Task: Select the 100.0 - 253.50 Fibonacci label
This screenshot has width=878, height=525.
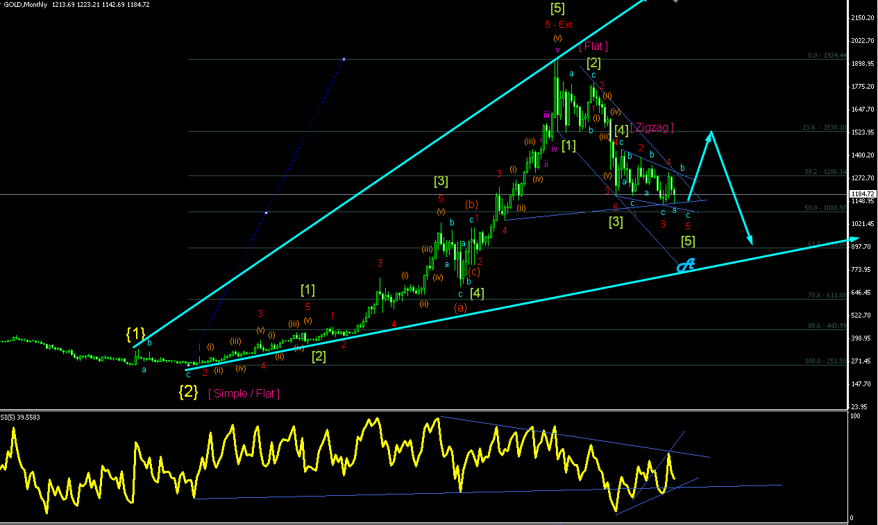Action: 825,361
